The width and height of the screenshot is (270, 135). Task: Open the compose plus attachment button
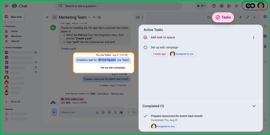pyautogui.click(x=54, y=112)
